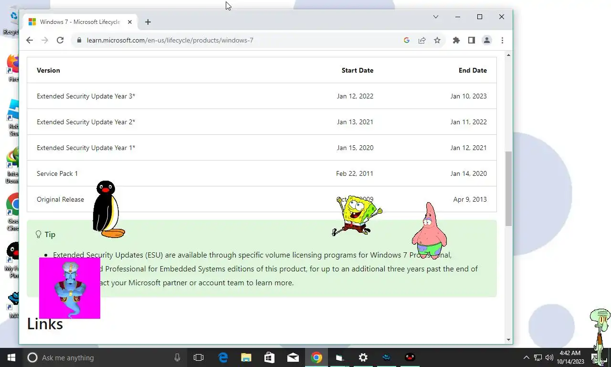This screenshot has height=367, width=611.
Task: Launch Microsoft Edge from the taskbar
Action: [x=223, y=357]
